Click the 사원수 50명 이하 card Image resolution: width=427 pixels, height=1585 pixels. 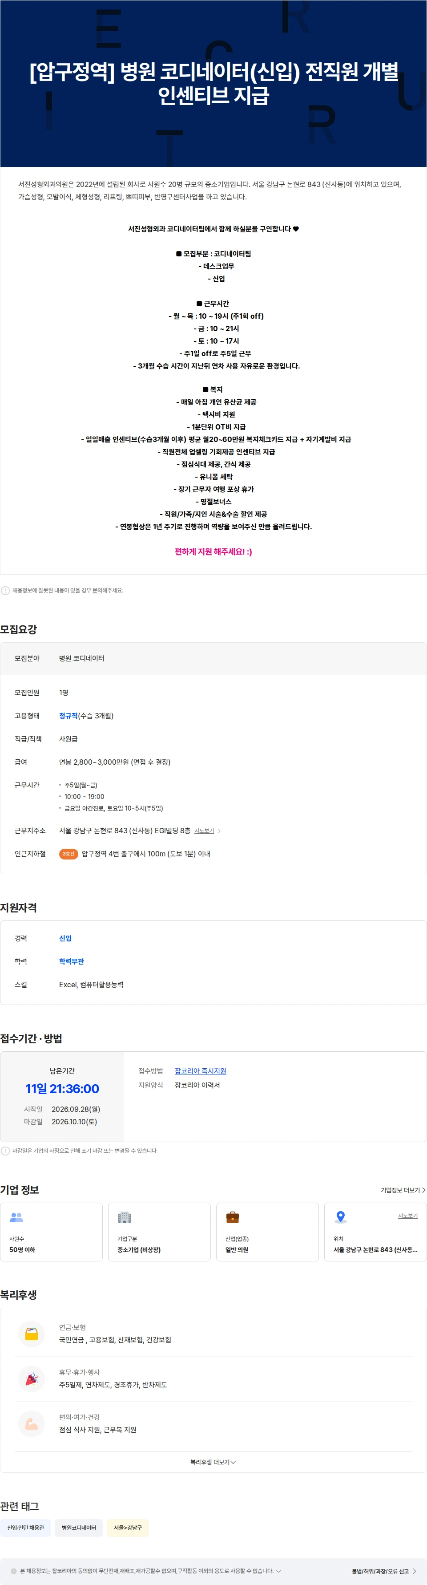pyautogui.click(x=51, y=1232)
